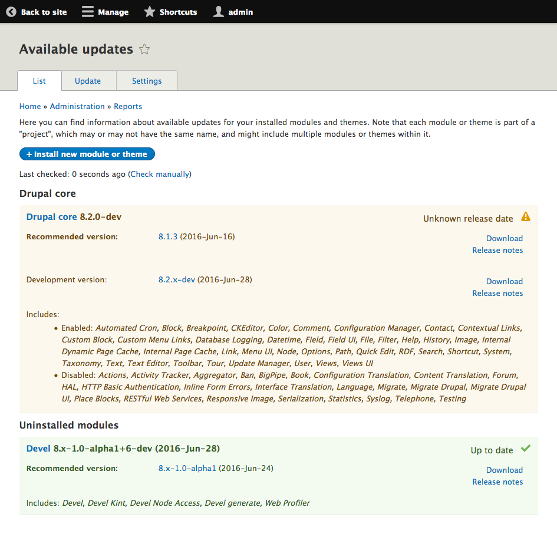The height and width of the screenshot is (550, 557).
Task: Click the plus icon on the install button
Action: tap(29, 154)
